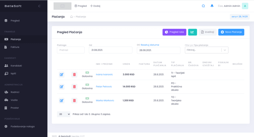
Task: Click 'PO - Praktična obuka' payment type
Action: (176, 87)
